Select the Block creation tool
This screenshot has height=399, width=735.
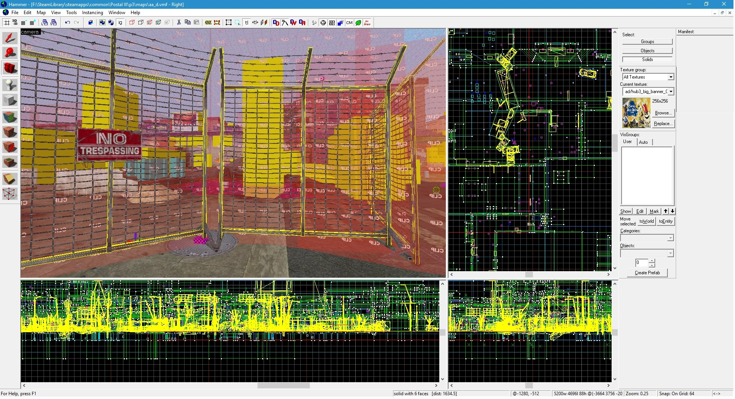[x=10, y=101]
